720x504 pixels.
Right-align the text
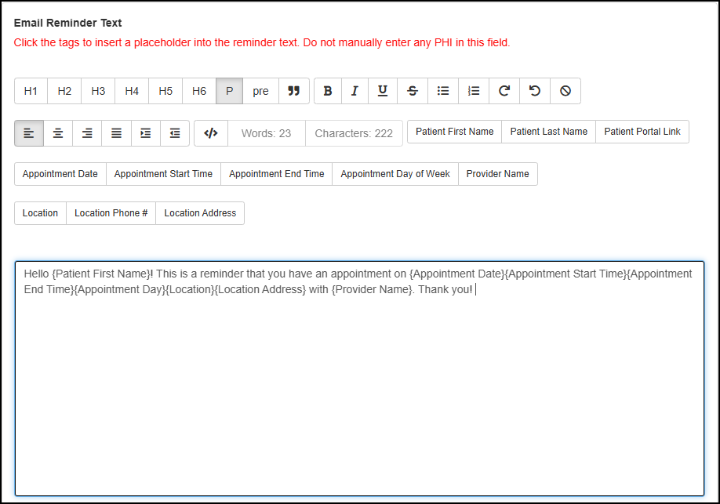[x=86, y=132]
